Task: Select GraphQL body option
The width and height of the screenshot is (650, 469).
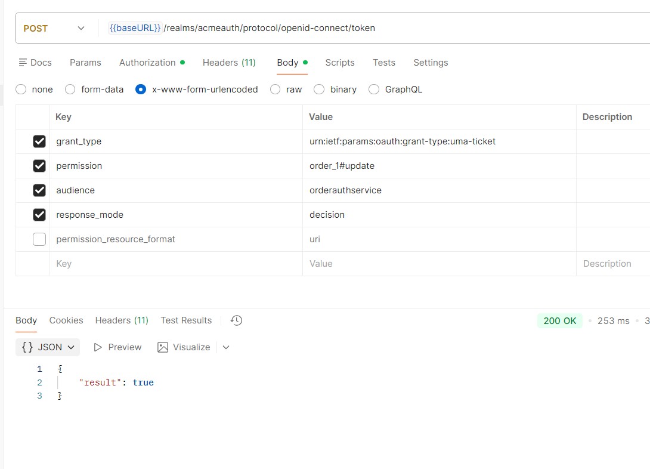Action: coord(374,90)
